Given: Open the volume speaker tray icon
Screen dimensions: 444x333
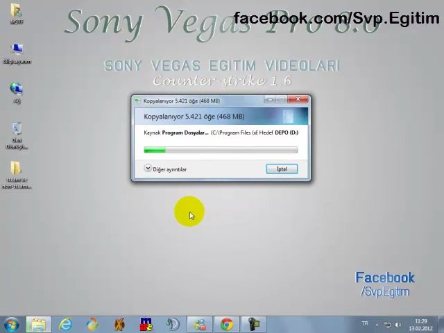Looking at the screenshot, I should click(x=398, y=325).
